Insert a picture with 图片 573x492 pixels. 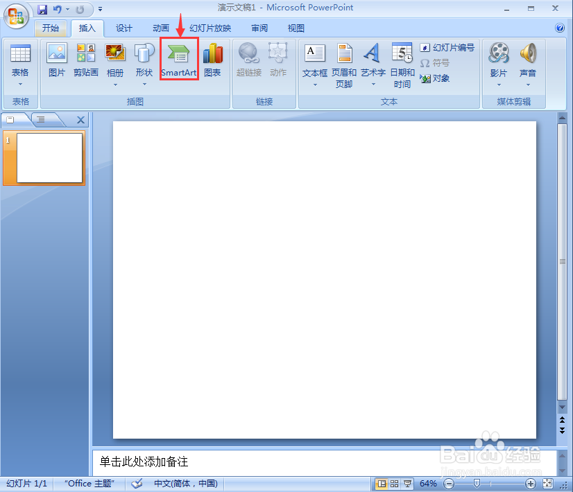pyautogui.click(x=57, y=60)
